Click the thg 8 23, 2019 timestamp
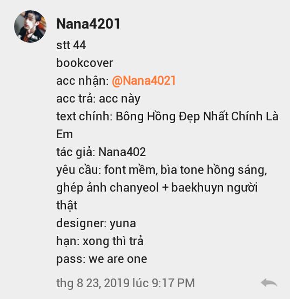 [x=125, y=283]
